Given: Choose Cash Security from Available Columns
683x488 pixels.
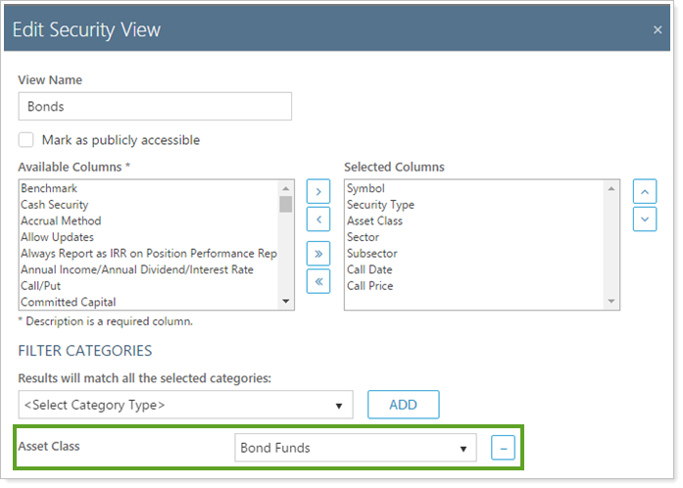Looking at the screenshot, I should [55, 205].
